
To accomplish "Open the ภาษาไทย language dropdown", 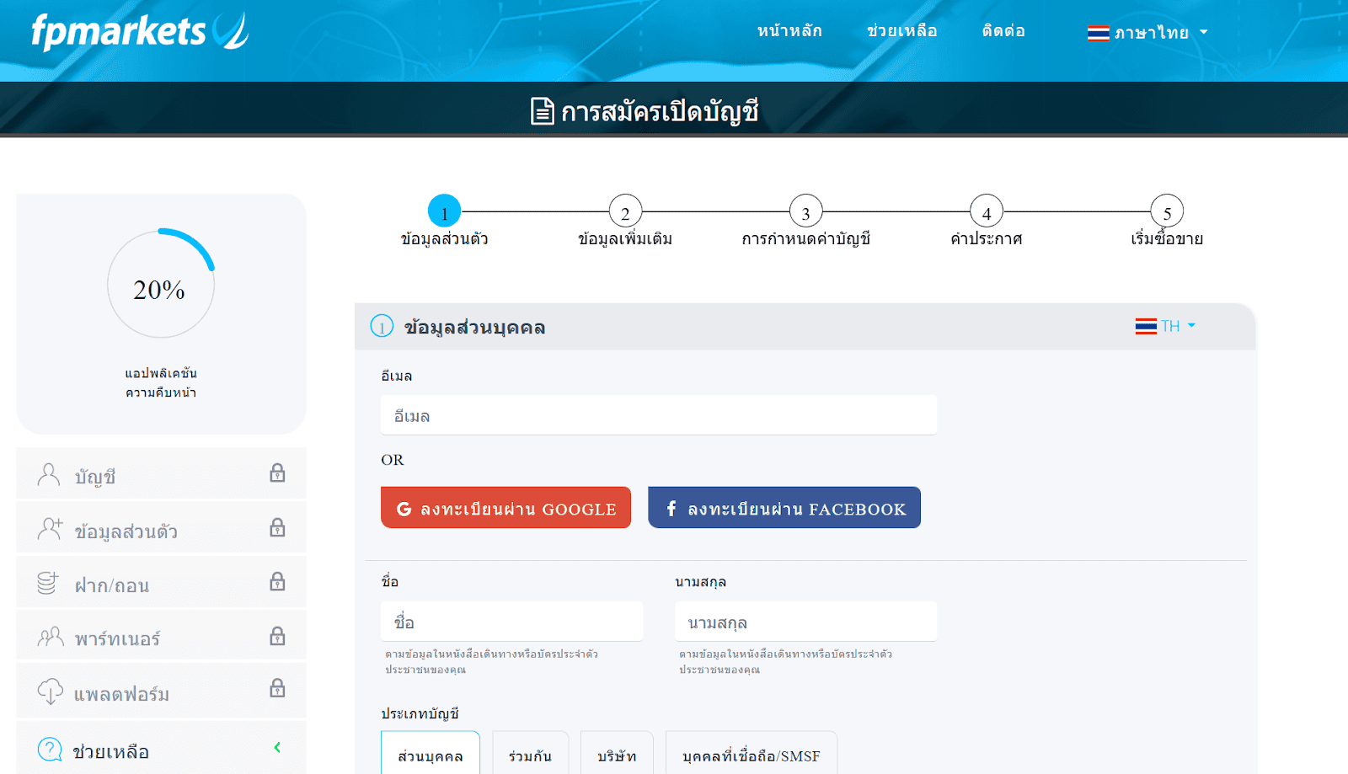I will point(1147,33).
